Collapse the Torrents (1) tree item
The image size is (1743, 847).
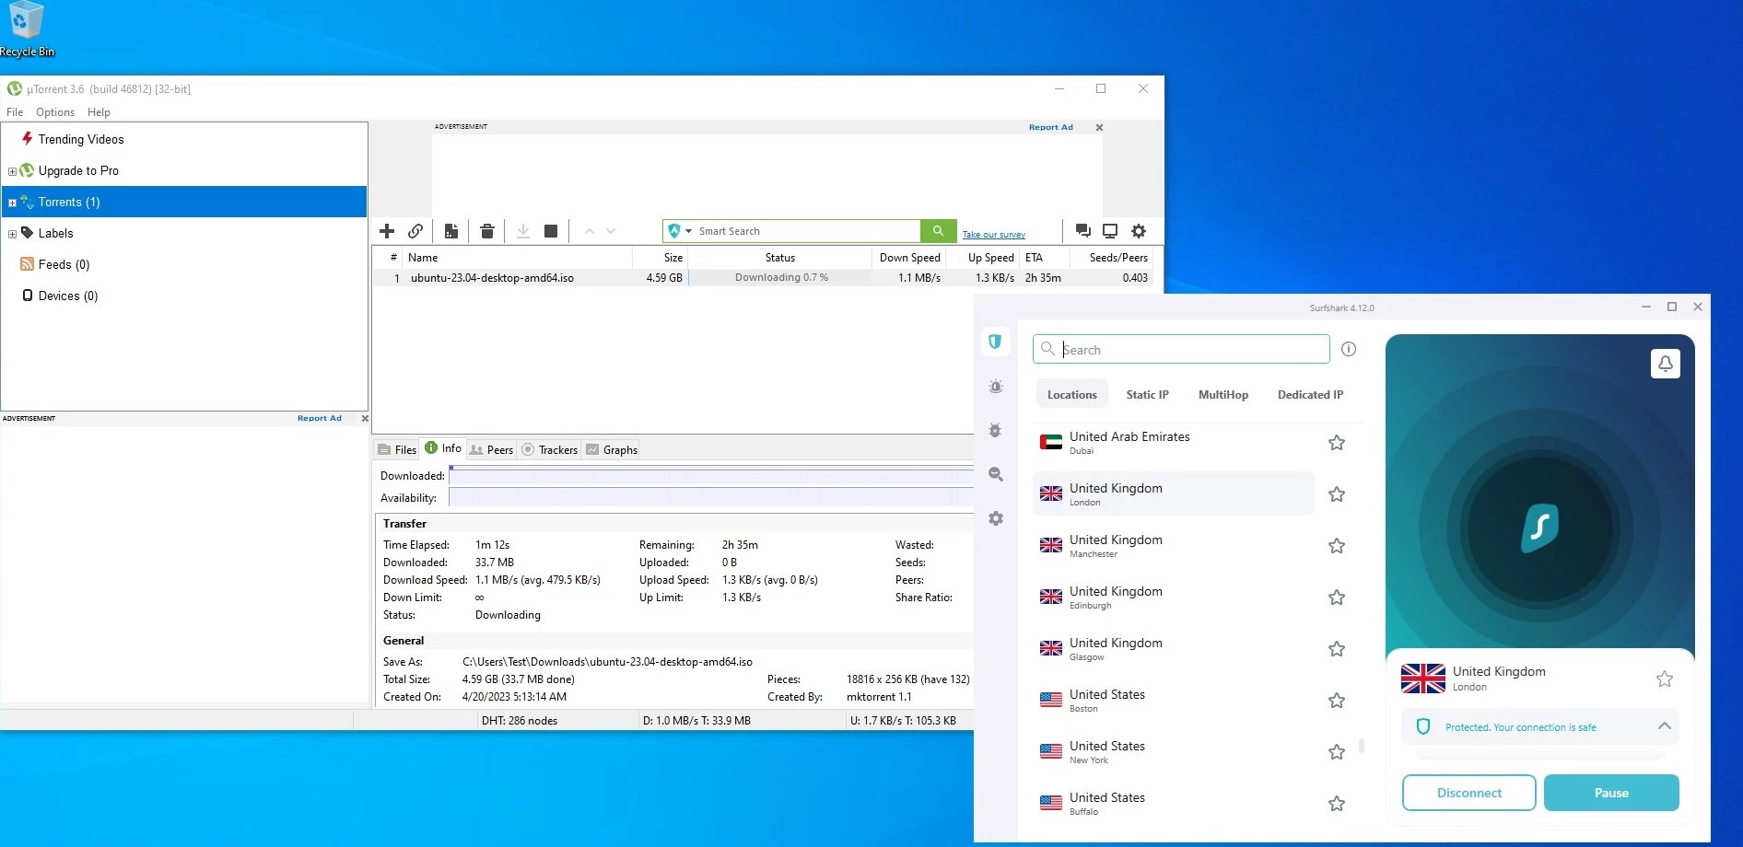pos(14,202)
